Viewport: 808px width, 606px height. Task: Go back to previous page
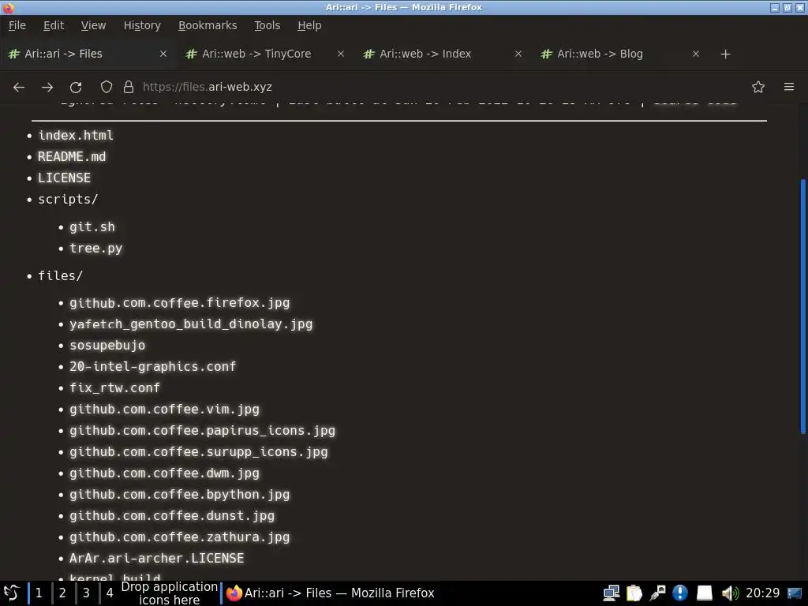point(19,87)
